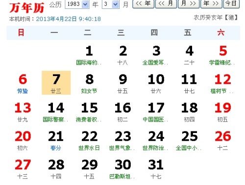Open the month dropdown showing 3
This screenshot has height=185, width=245.
111,4
